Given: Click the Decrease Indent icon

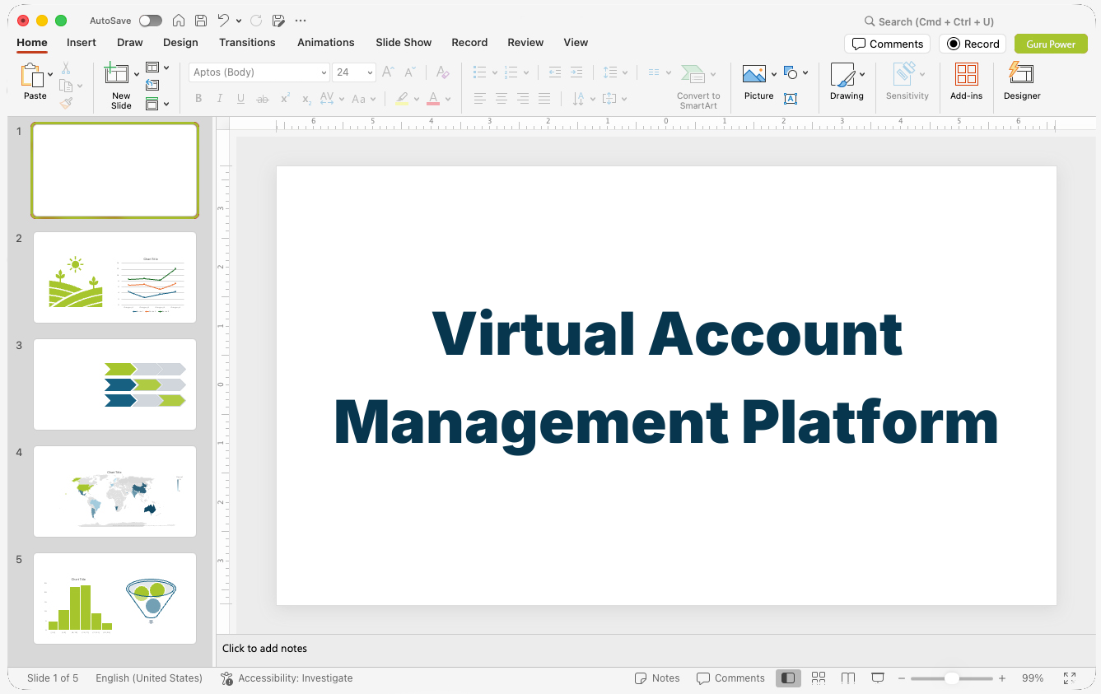Looking at the screenshot, I should [x=554, y=72].
